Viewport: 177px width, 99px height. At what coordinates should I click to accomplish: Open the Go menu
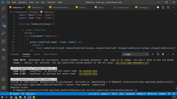tap(37, 2)
